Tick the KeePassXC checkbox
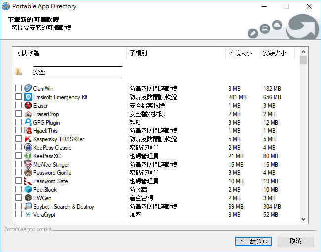 (18, 155)
